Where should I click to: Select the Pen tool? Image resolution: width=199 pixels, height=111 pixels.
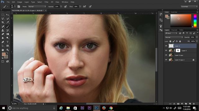pos(3,42)
